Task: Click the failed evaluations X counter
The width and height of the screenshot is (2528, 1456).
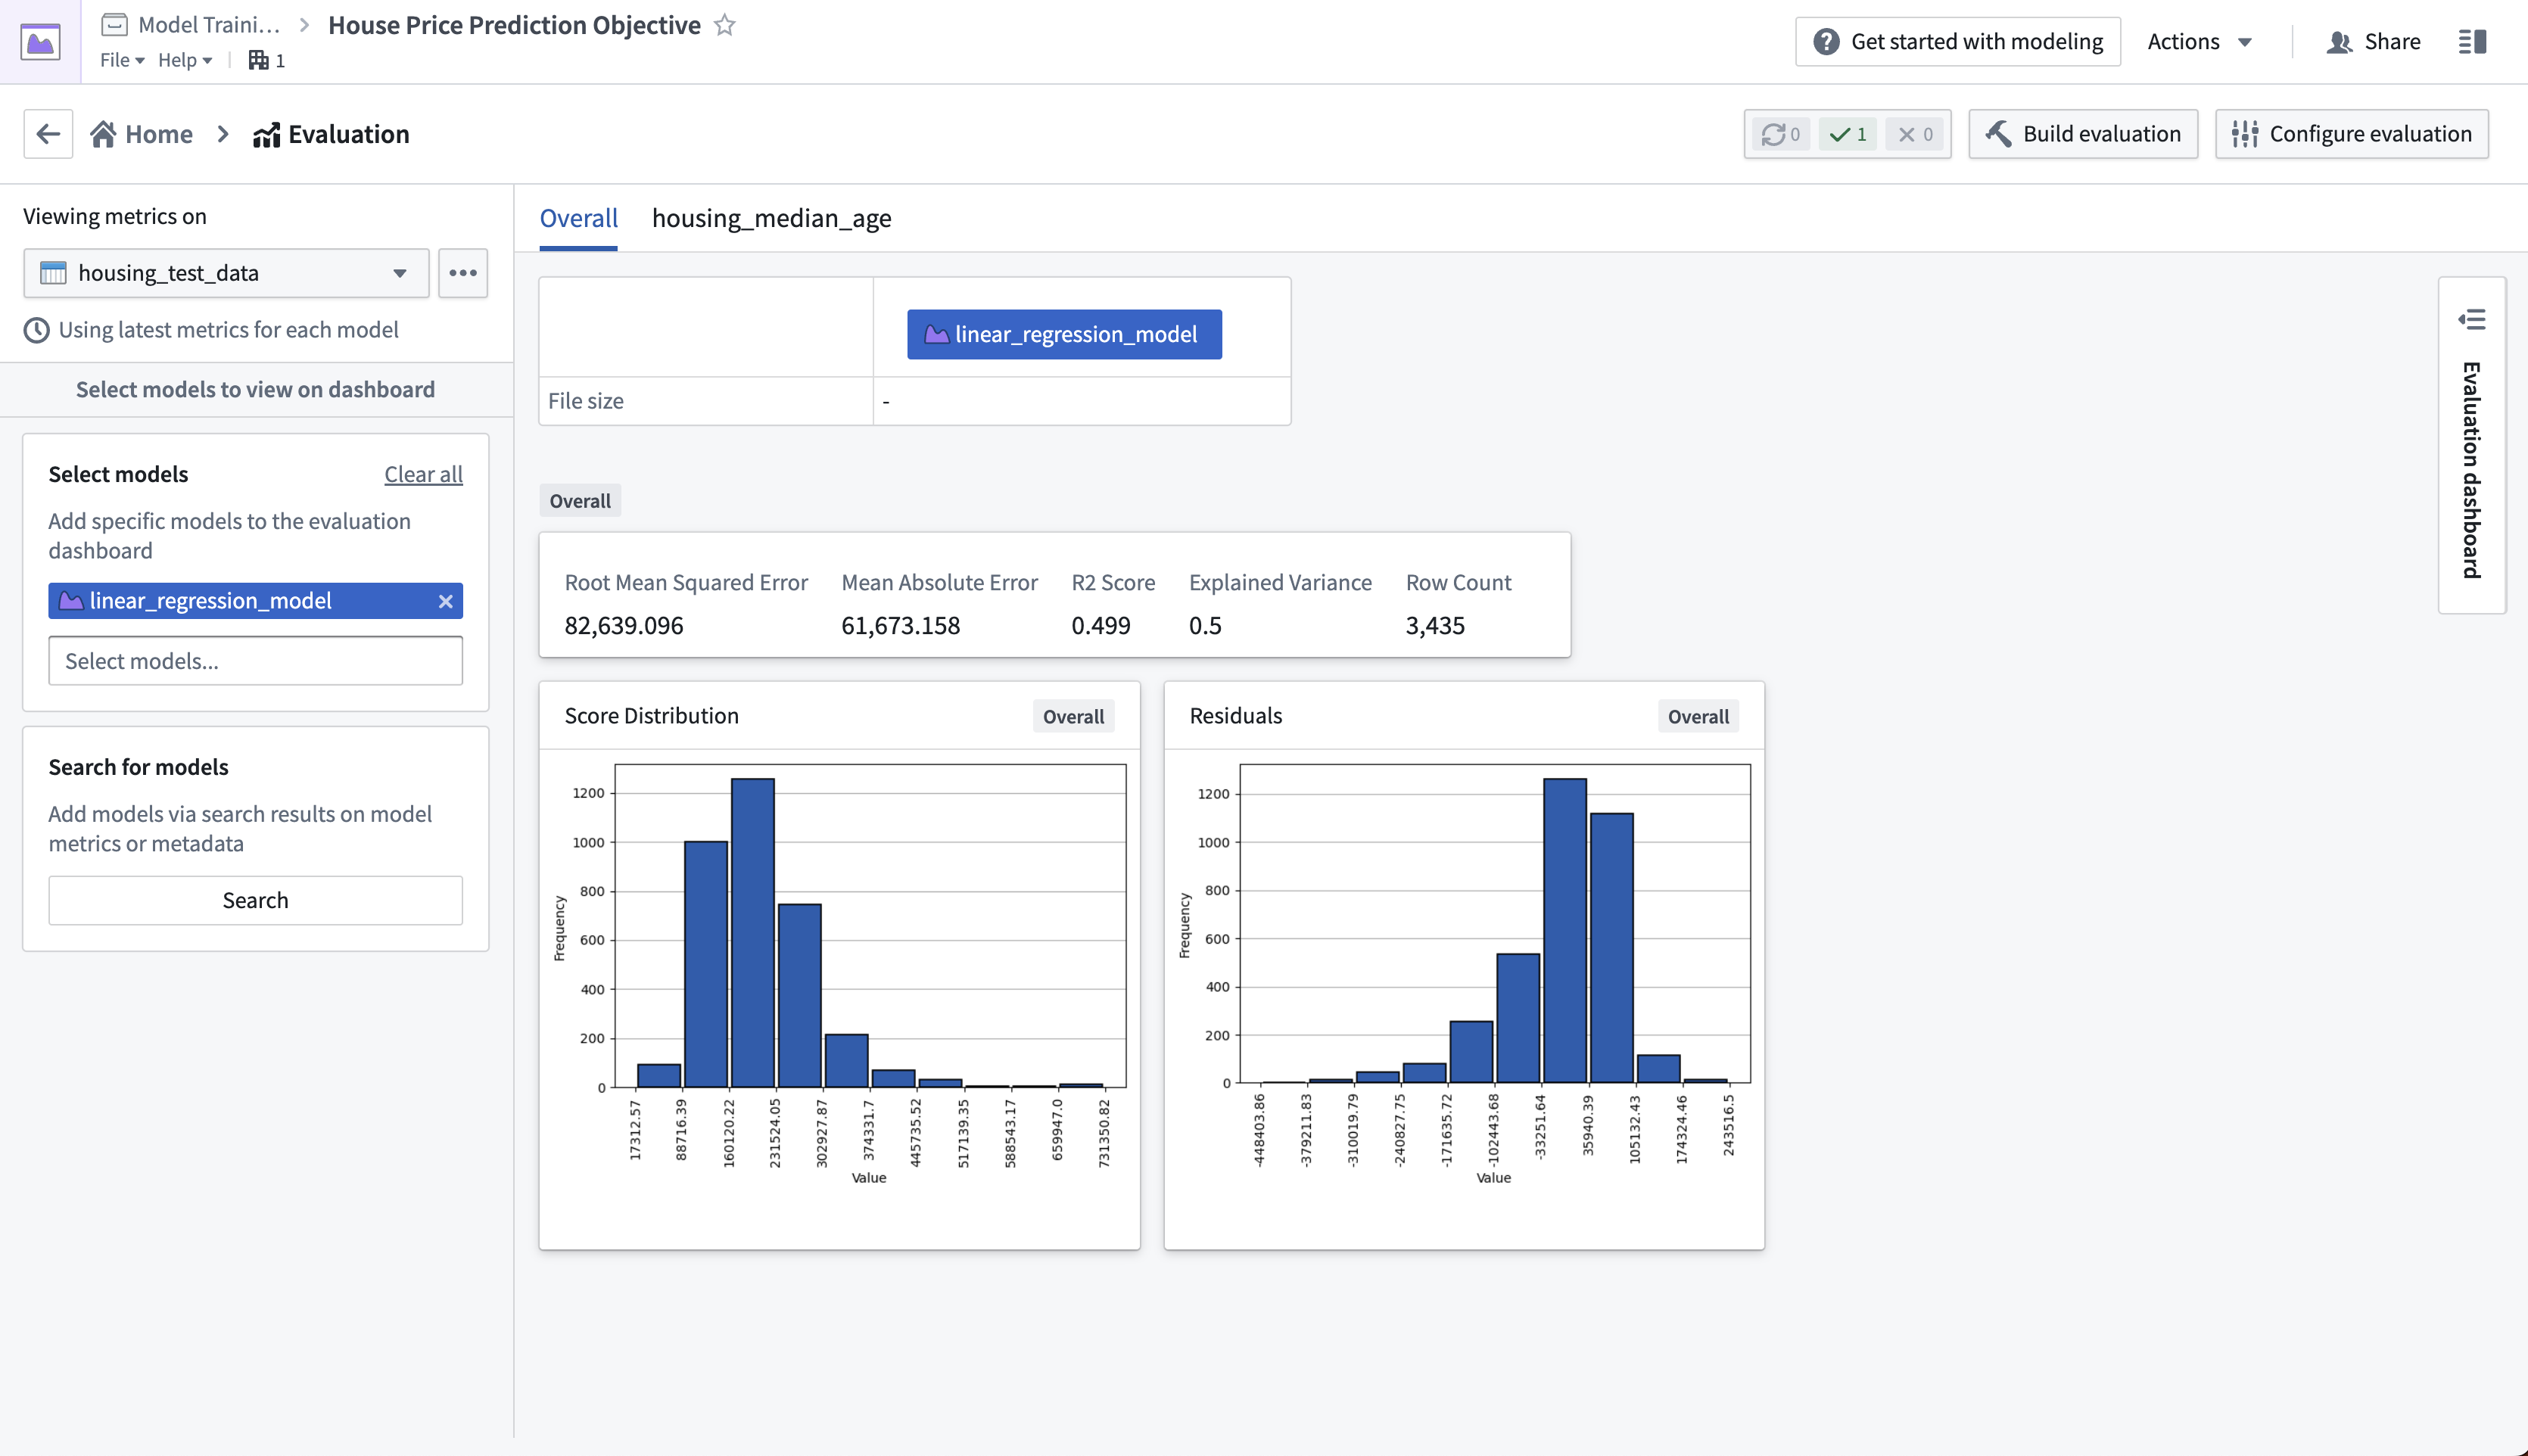Action: click(x=1915, y=134)
